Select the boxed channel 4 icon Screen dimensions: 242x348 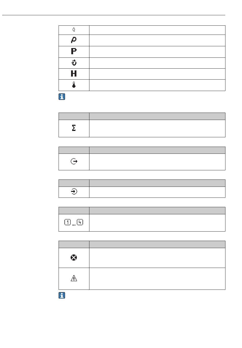tap(80, 222)
